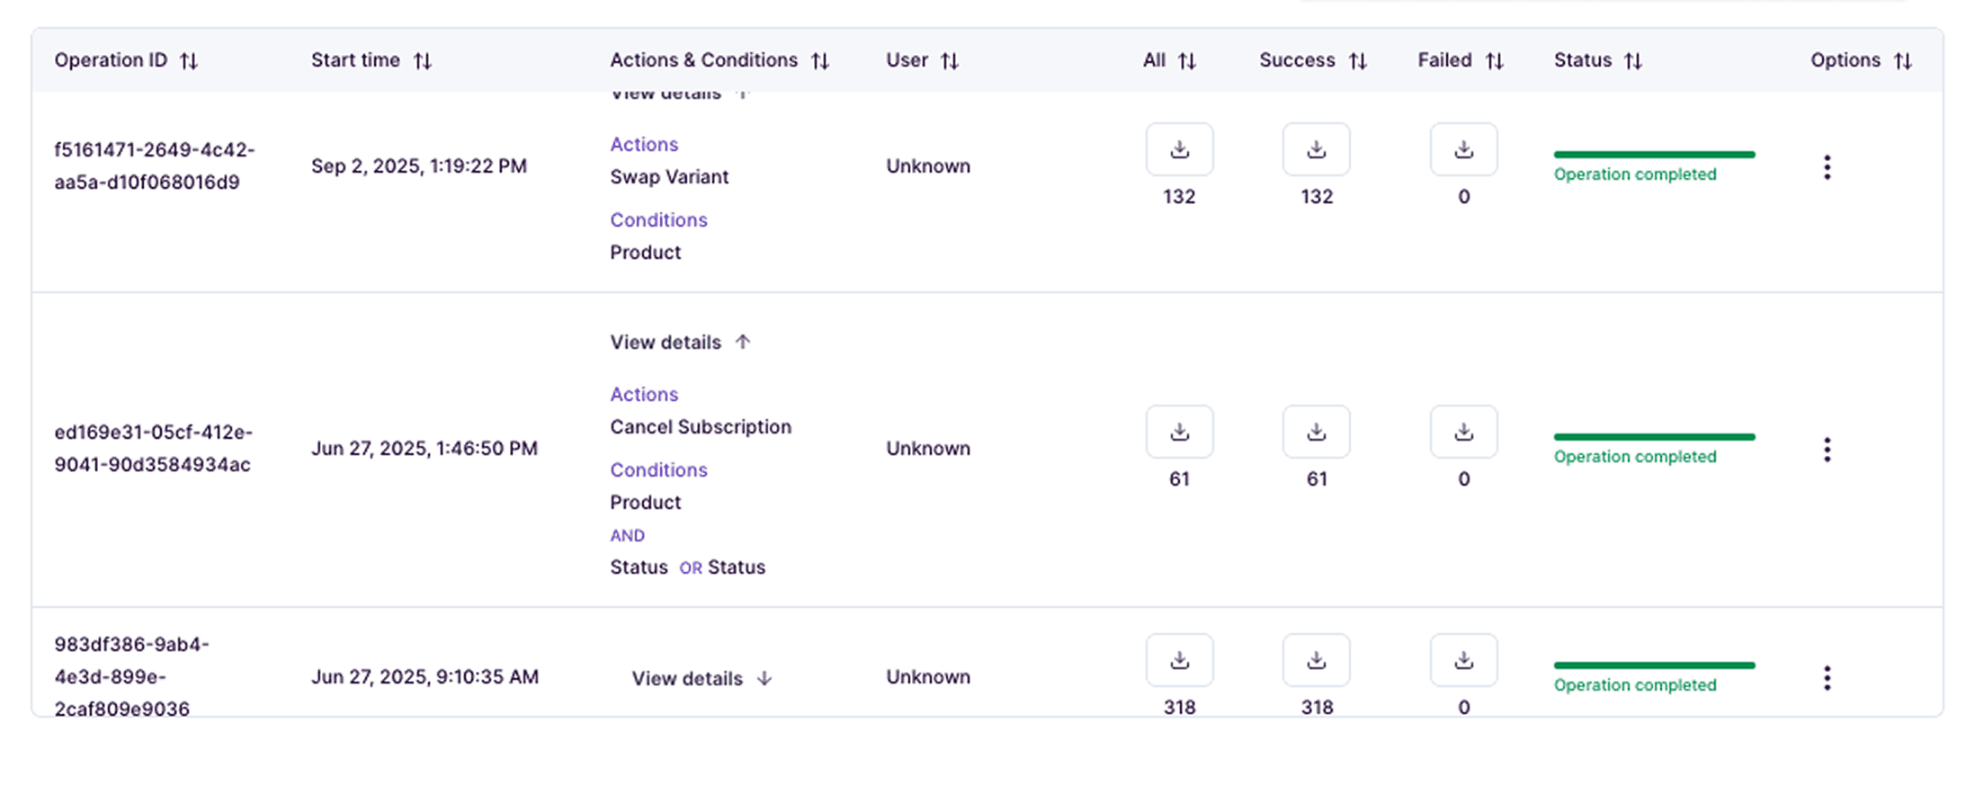The image size is (1975, 795).
Task: Download successful records for Swap Variant operation
Action: coord(1316,149)
